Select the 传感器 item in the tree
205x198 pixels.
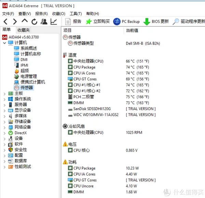pyautogui.click(x=24, y=88)
